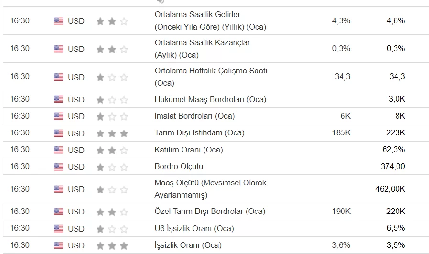The height and width of the screenshot is (254, 429).
Task: Click the star rating for U6 İşsizlik Oranı
Action: pyautogui.click(x=112, y=229)
